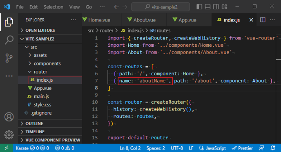Click the src breadcrumb segment
281x152 pixels.
[91, 31]
